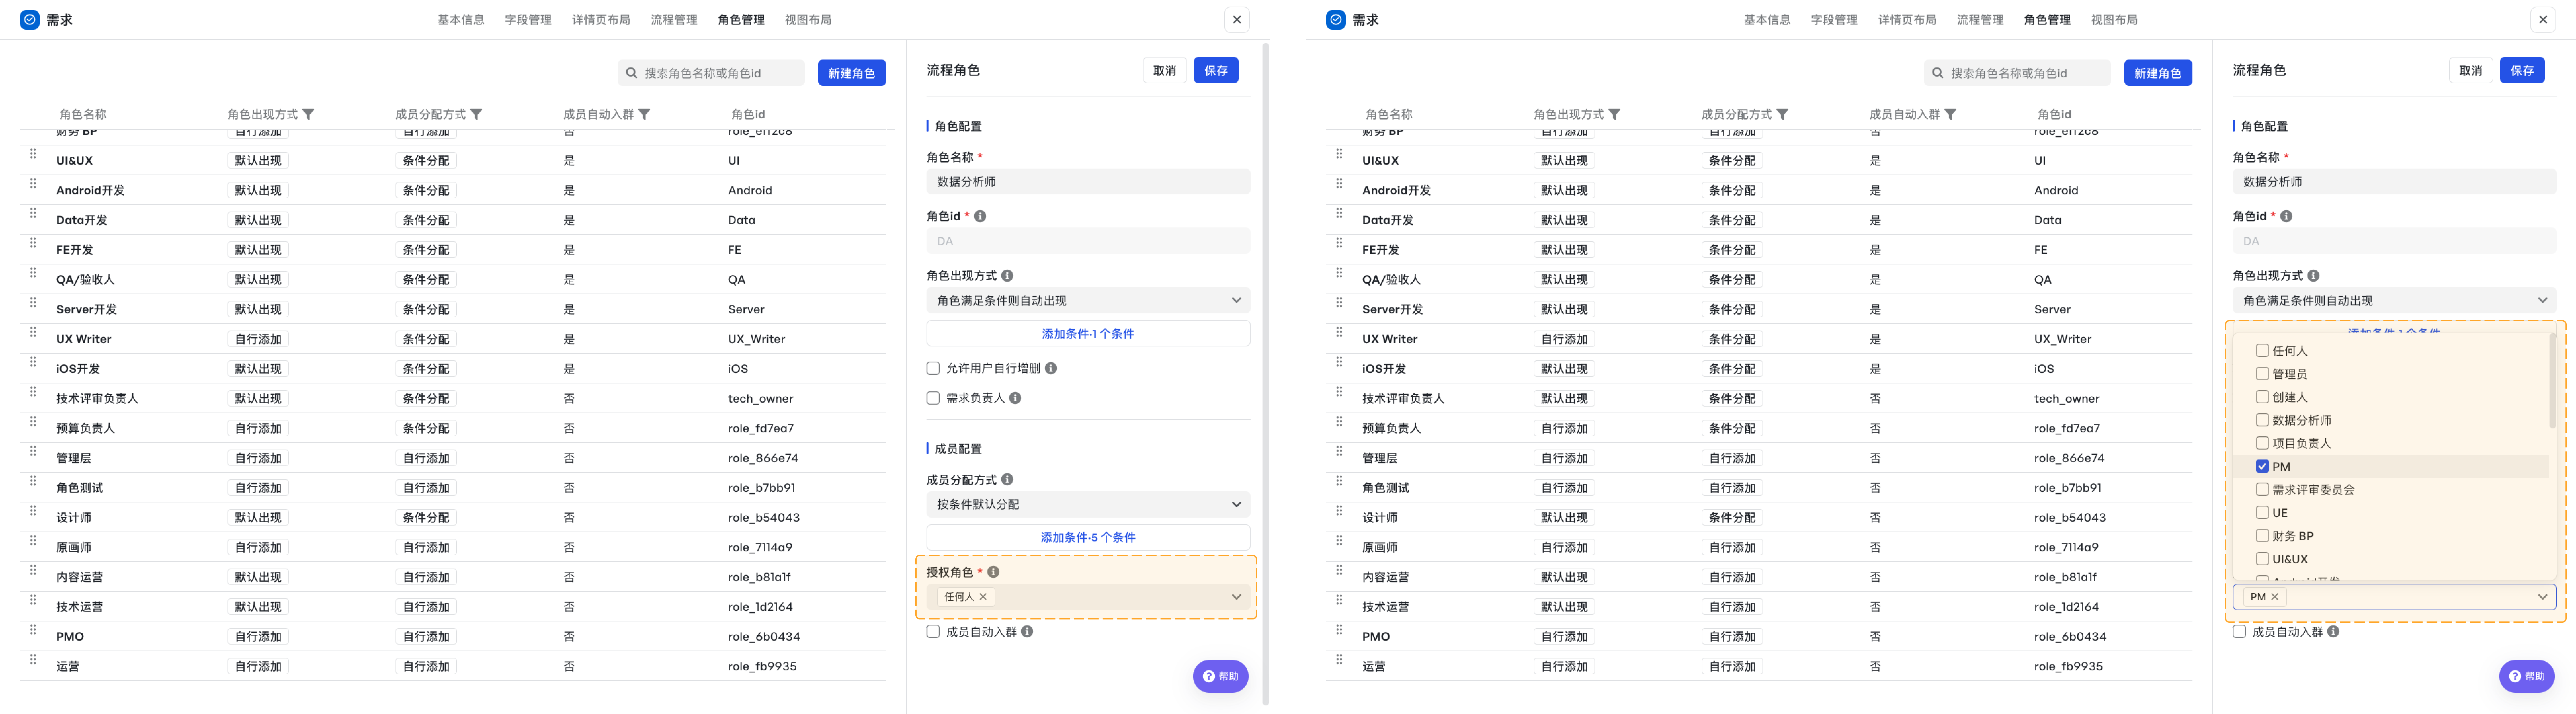The image size is (2576, 714).
Task: Click the info icon beside 成员自动入群 checkbox, left window
Action: 1027,632
